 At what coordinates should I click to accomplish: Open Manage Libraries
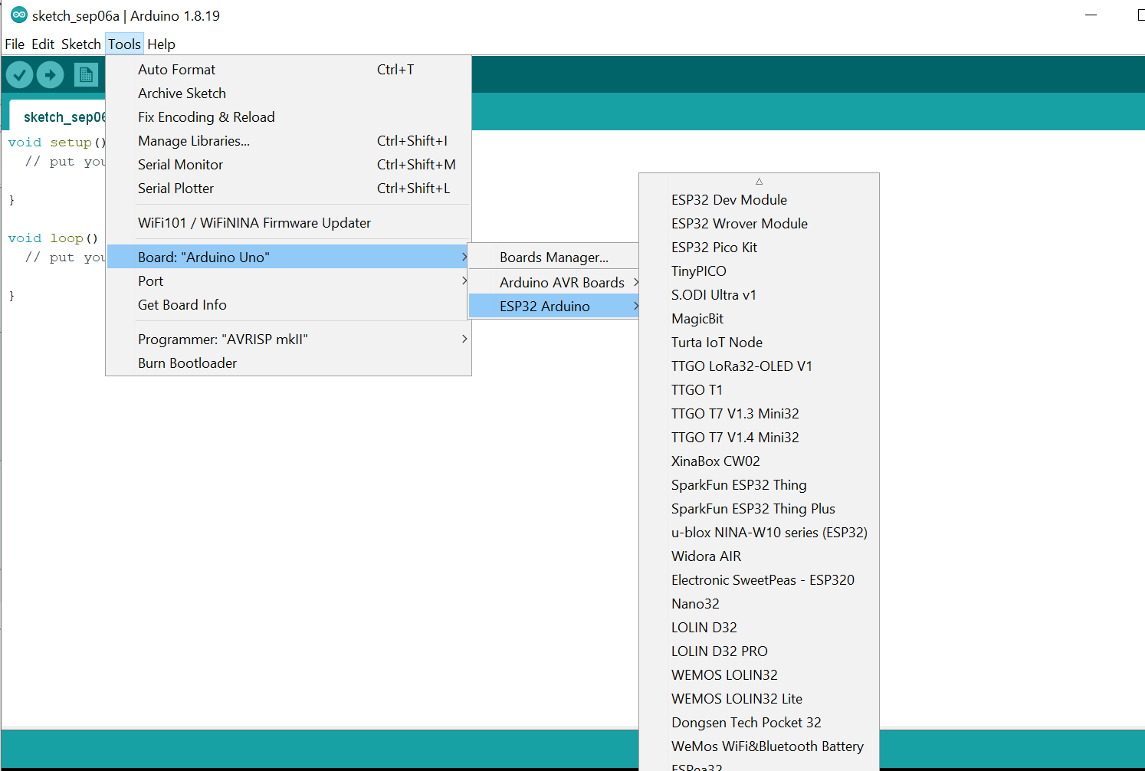tap(194, 140)
